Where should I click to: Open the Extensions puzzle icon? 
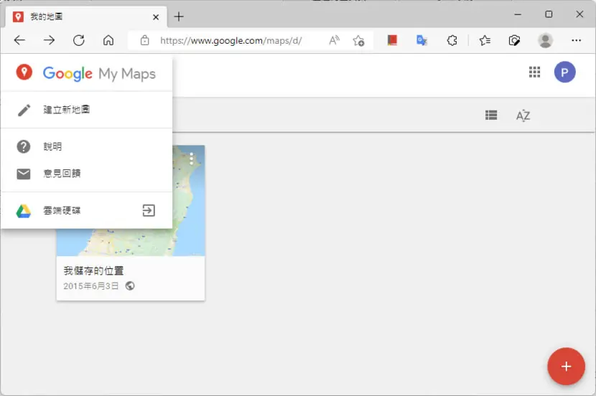point(452,40)
